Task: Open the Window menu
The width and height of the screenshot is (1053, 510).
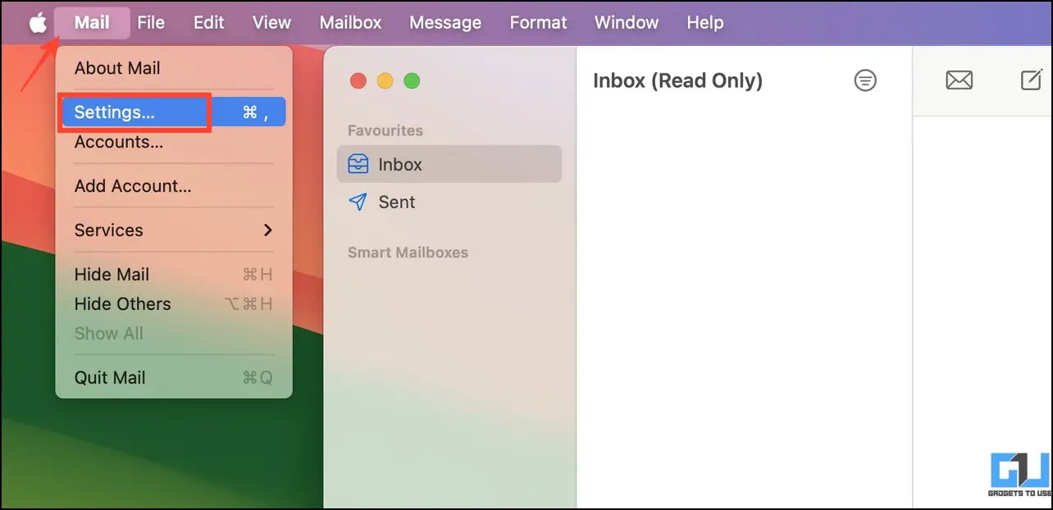Action: pyautogui.click(x=627, y=23)
